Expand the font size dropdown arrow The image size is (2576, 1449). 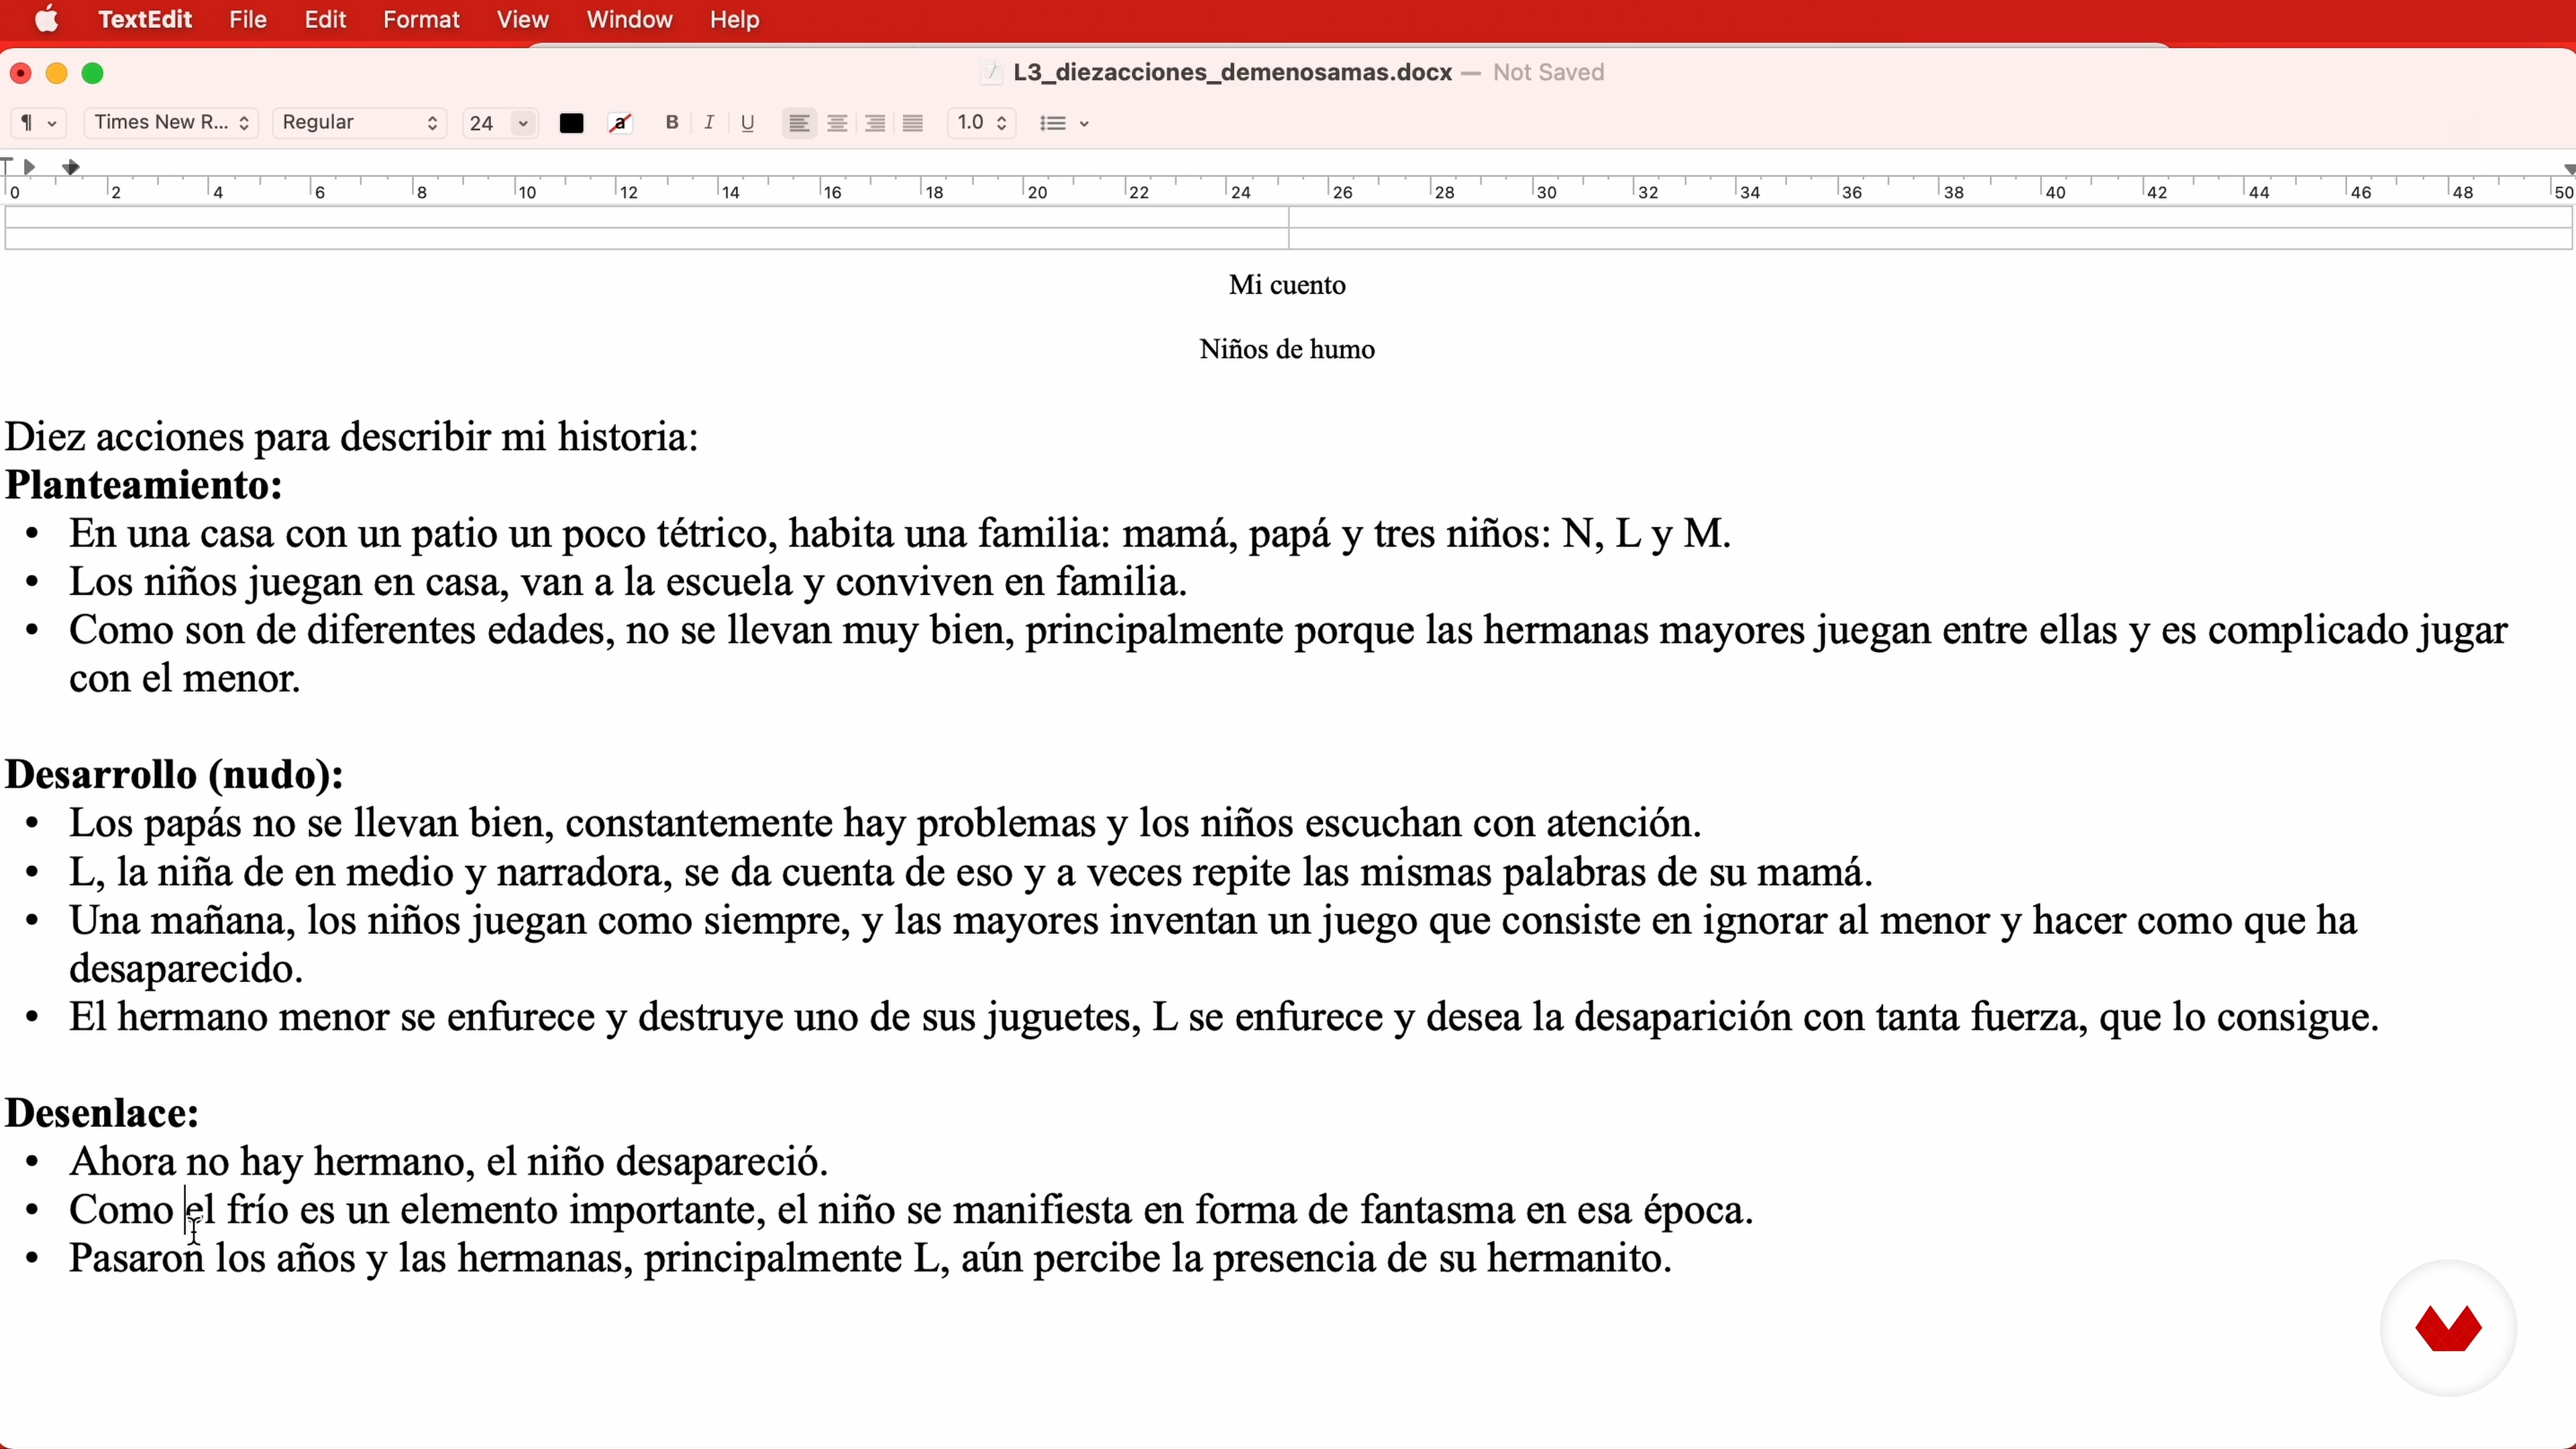(x=523, y=123)
